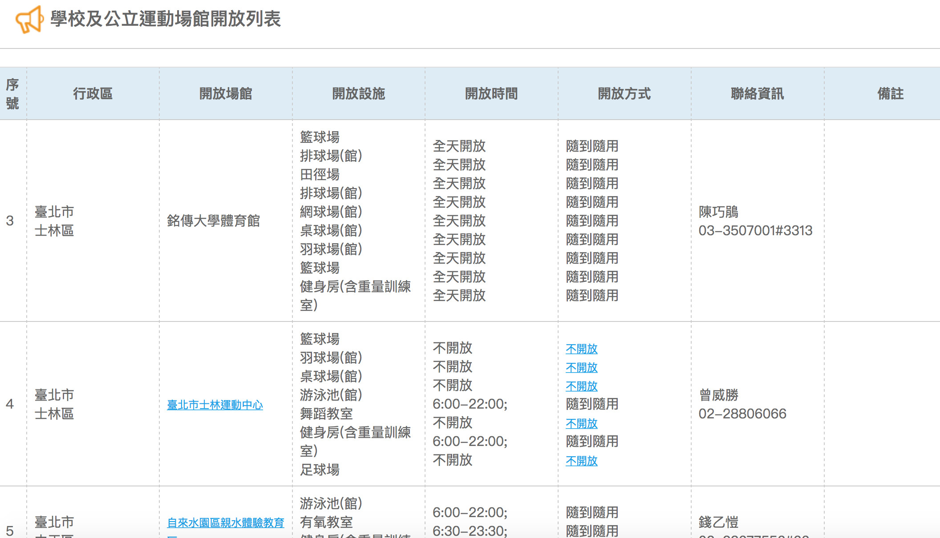The image size is (940, 538).
Task: Click 不開放 link for 籃球場 in row 4
Action: [582, 349]
